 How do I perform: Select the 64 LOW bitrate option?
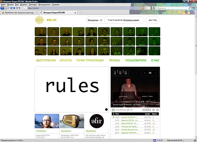click(x=115, y=72)
